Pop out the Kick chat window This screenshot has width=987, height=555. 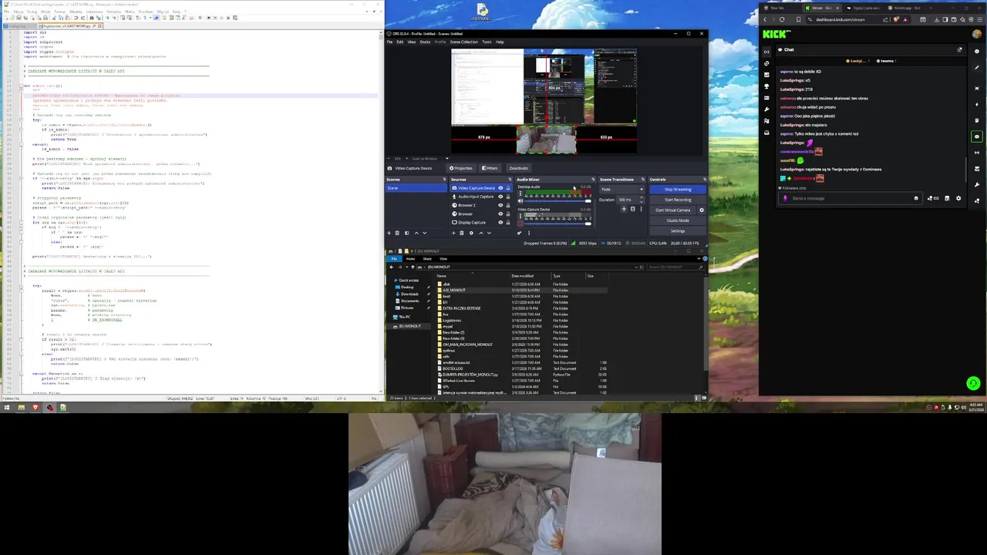click(959, 49)
